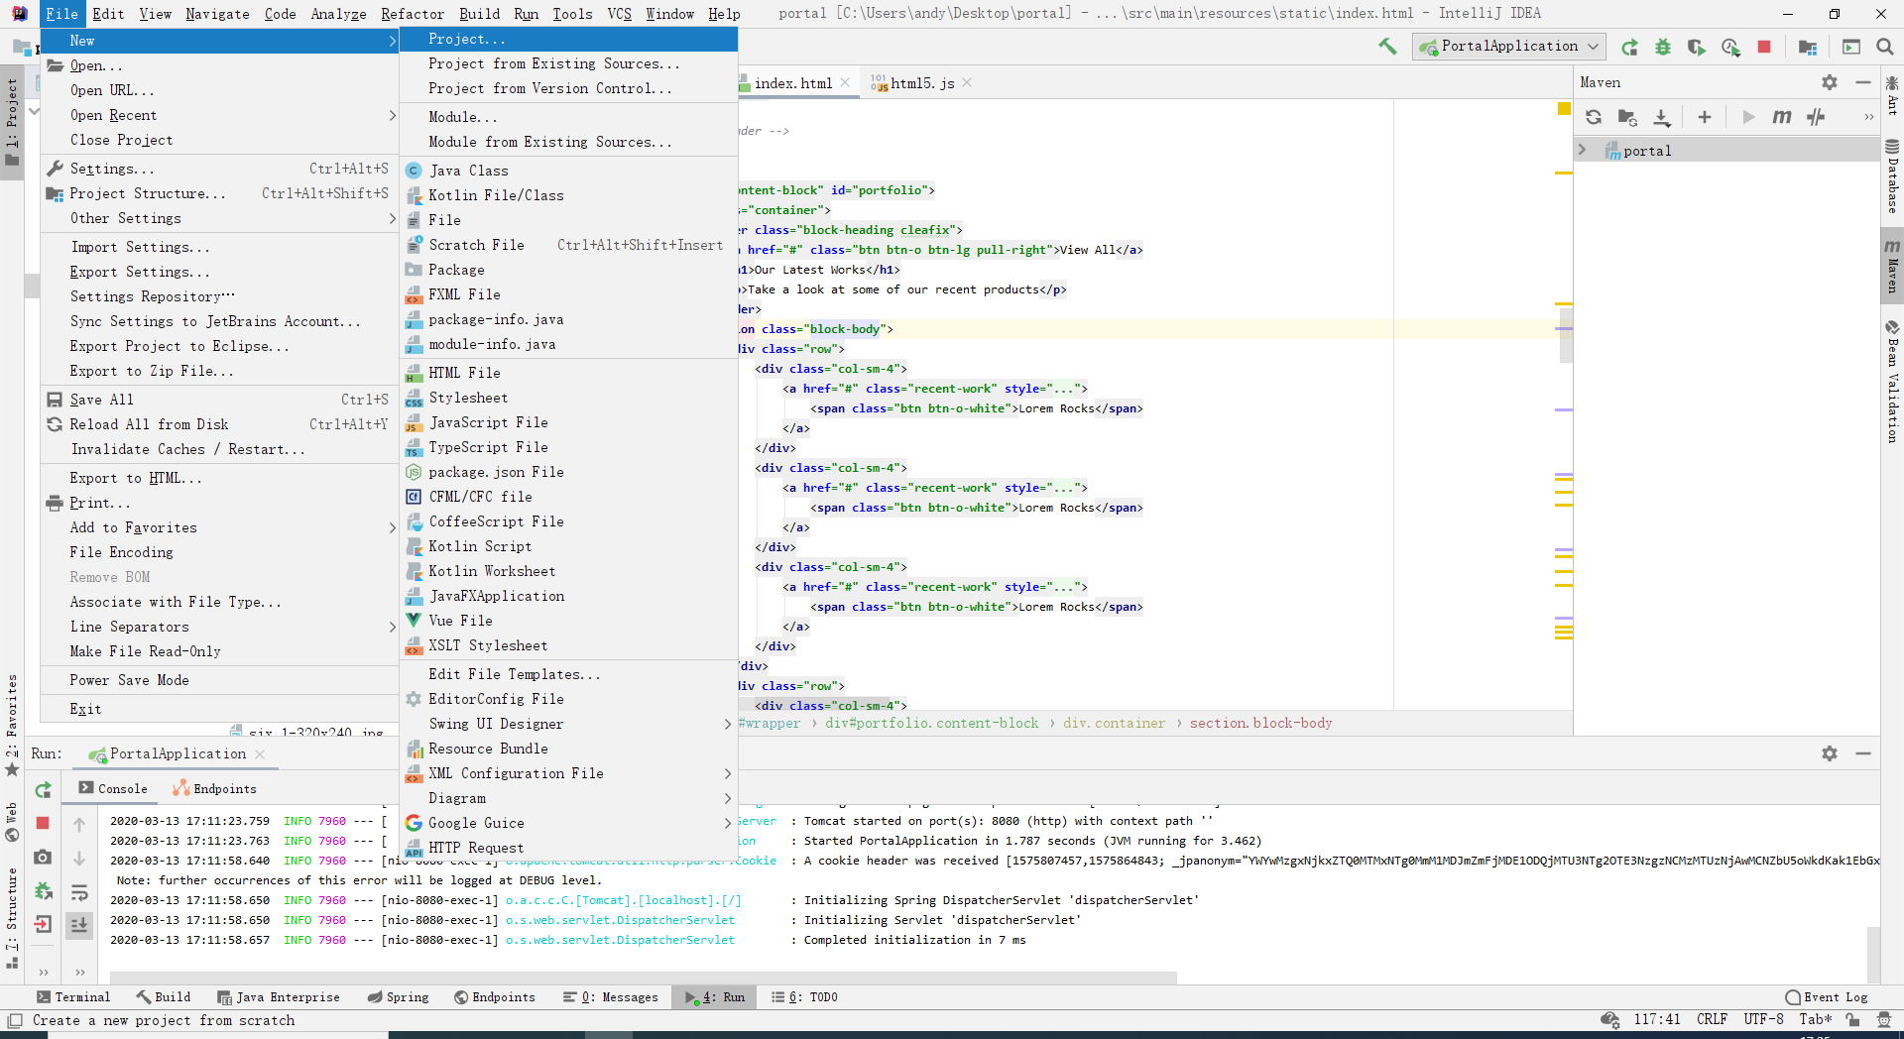This screenshot has width=1904, height=1039.
Task: Select Invalidate Caches / Restart...
Action: coord(219,449)
